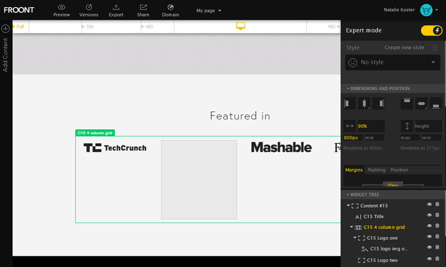Image resolution: width=446 pixels, height=267 pixels.
Task: Switch to the Padding tab
Action: click(x=377, y=170)
